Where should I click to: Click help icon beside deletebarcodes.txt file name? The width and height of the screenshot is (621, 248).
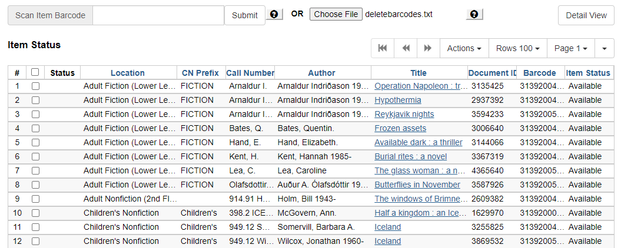474,15
